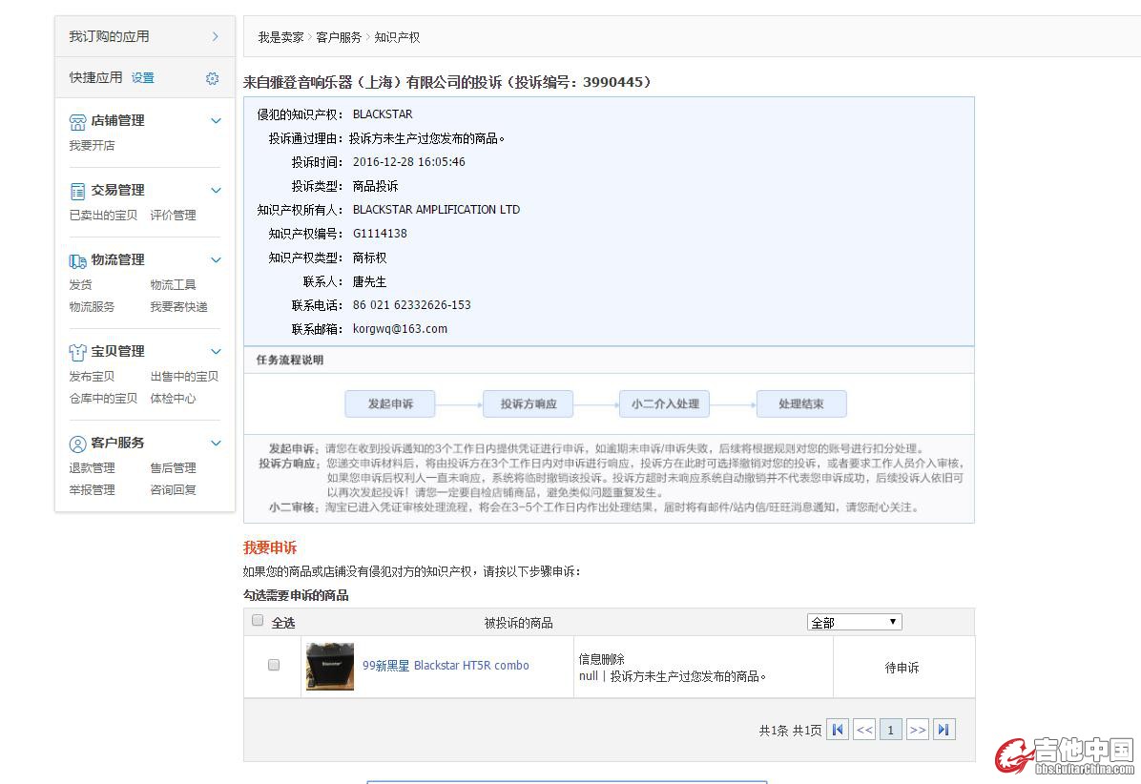
Task: Go to first page pagination icon
Action: 838,730
